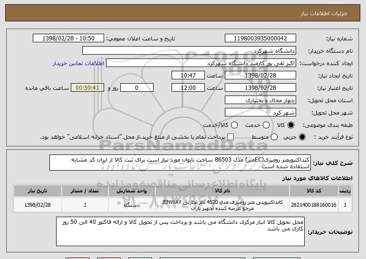Click the public announcement date field 10:50
366x259 pixels.
pos(68,38)
